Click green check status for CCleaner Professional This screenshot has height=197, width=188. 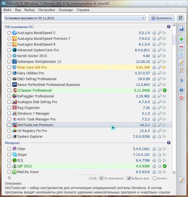click(x=165, y=90)
